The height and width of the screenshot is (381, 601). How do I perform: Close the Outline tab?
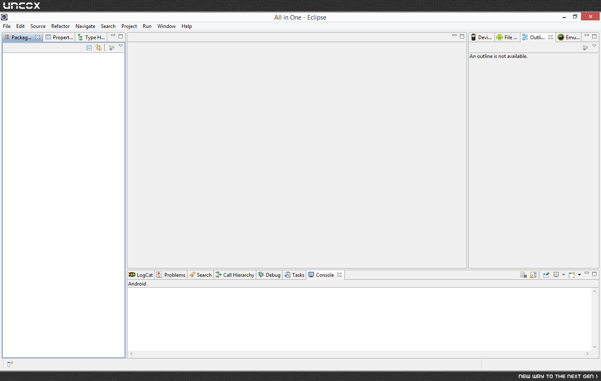click(x=550, y=37)
